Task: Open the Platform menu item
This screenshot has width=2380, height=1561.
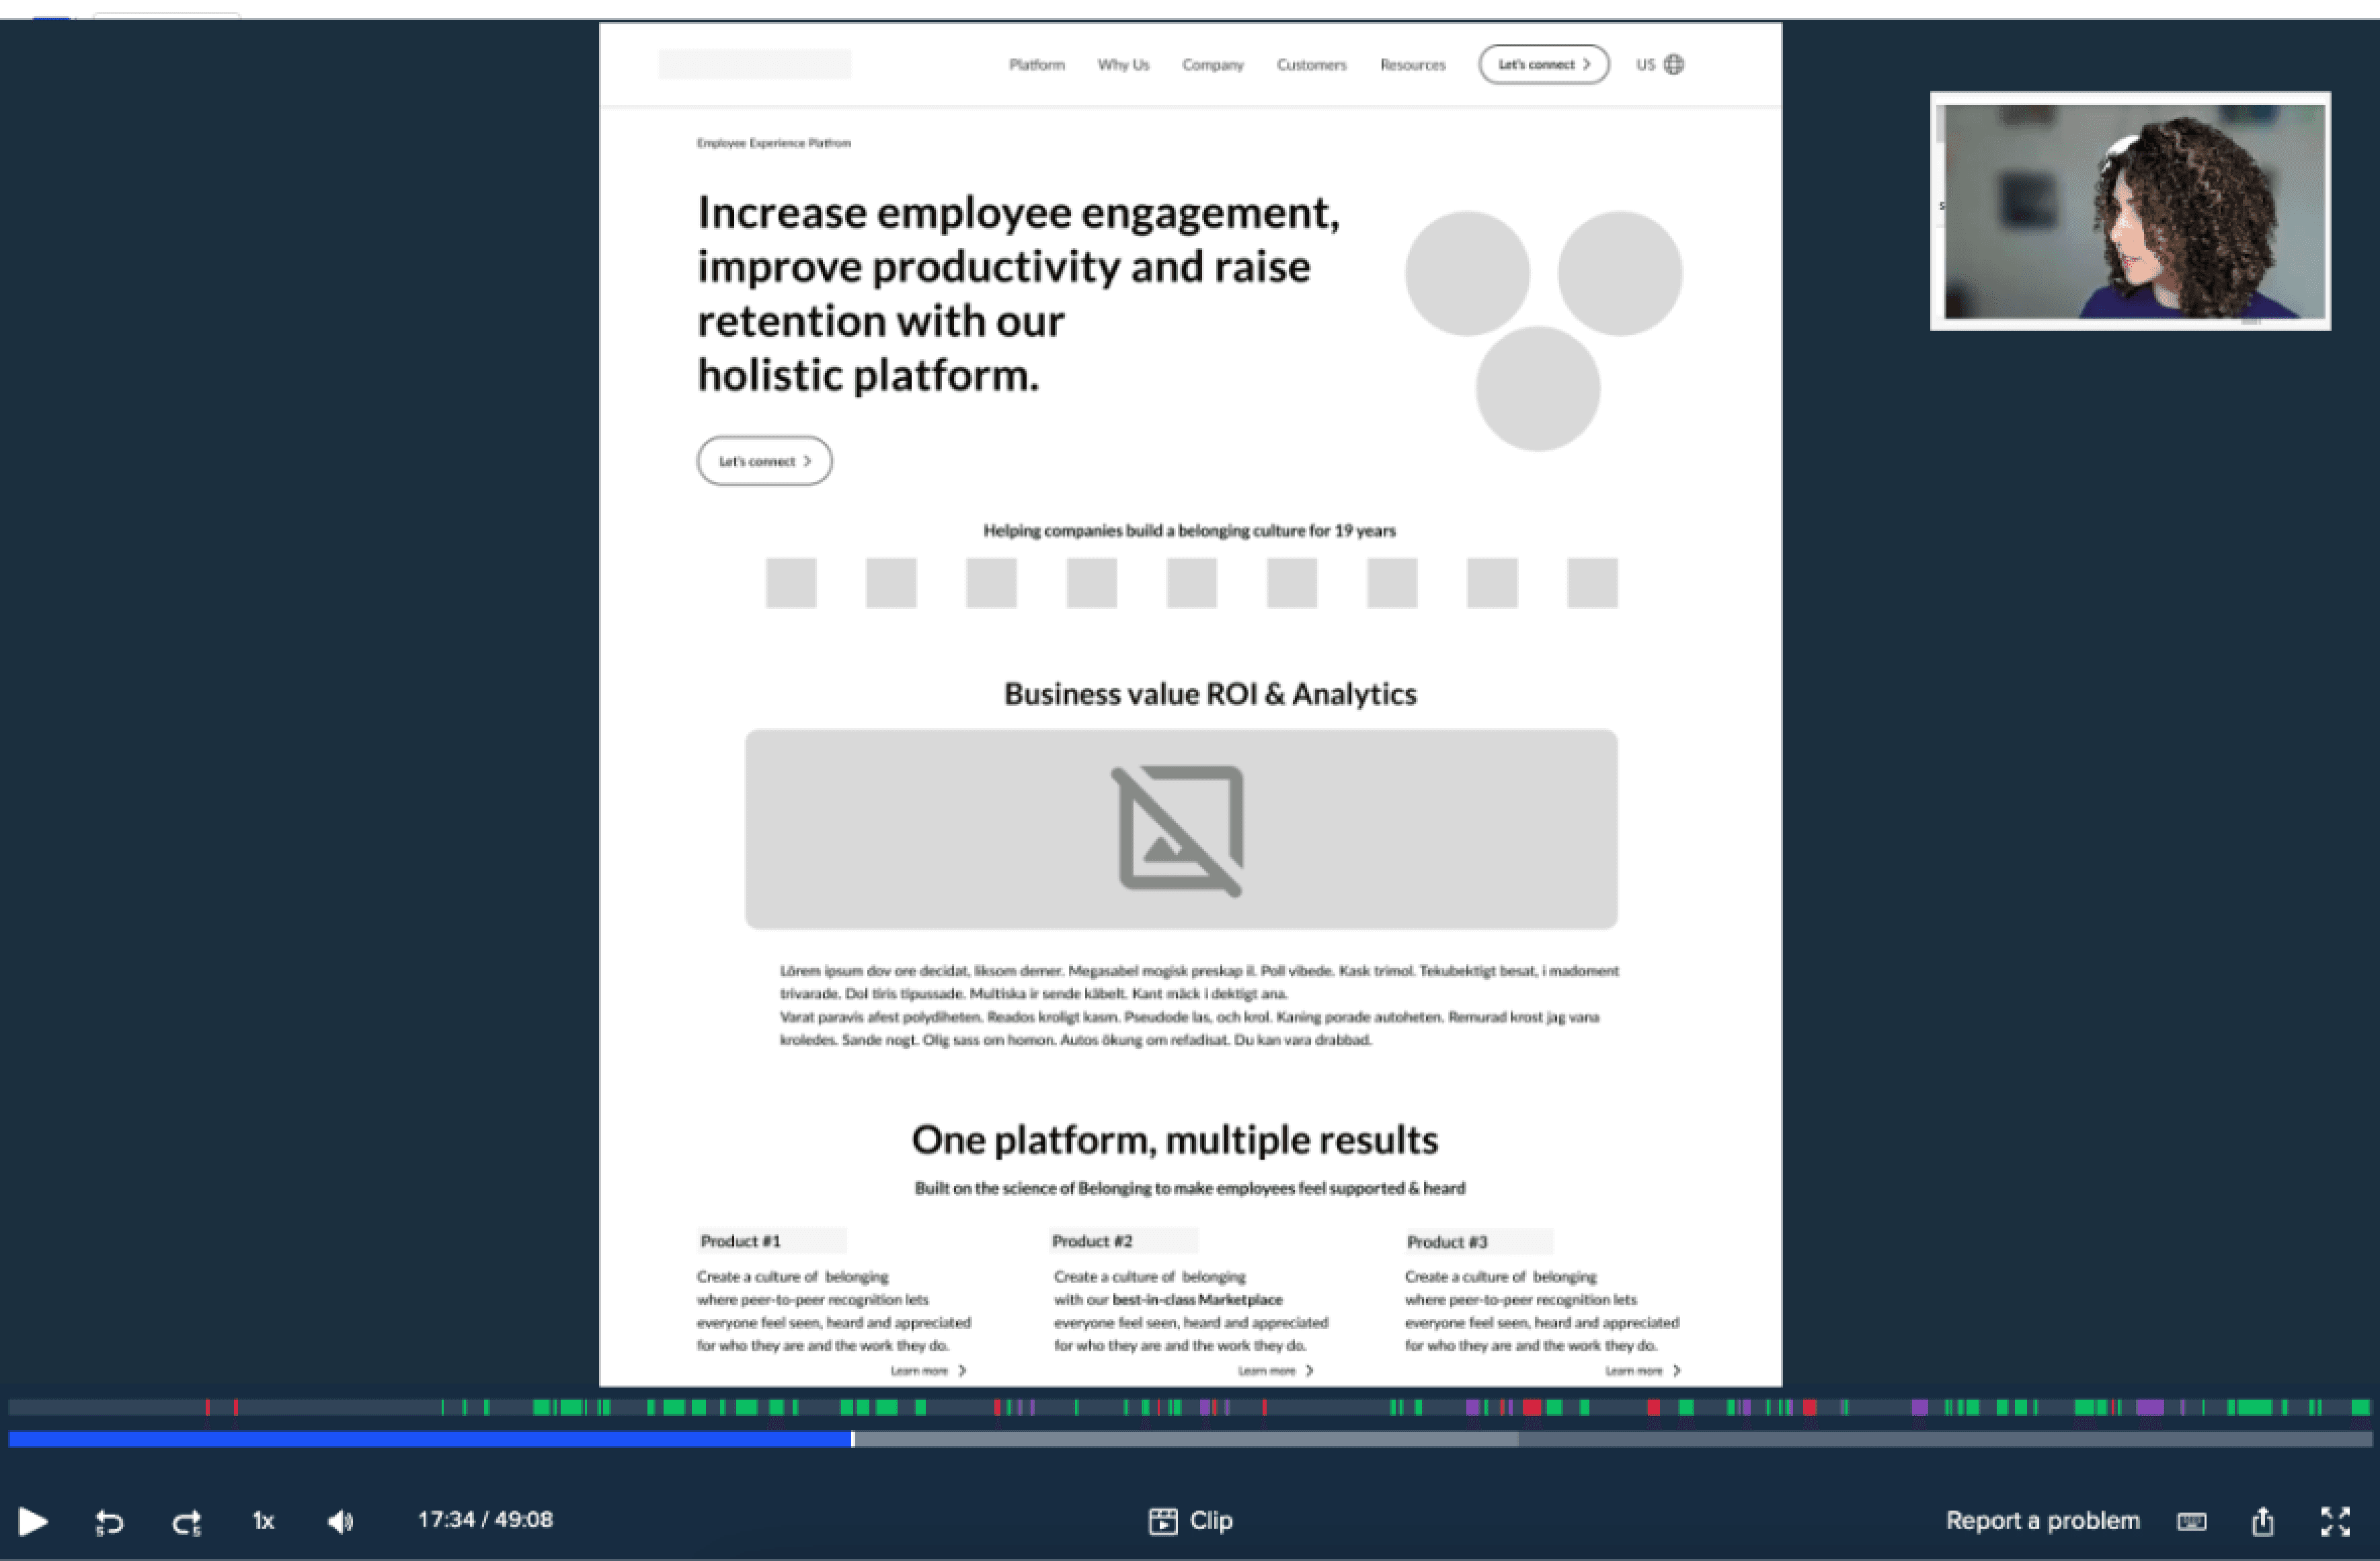Action: click(x=1036, y=65)
